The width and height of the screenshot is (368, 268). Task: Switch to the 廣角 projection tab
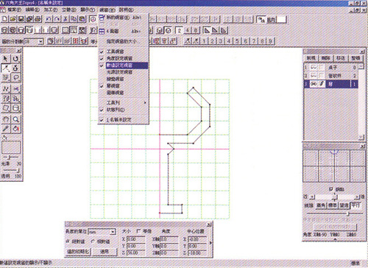tap(321, 205)
